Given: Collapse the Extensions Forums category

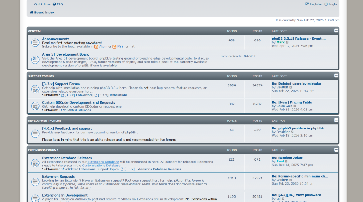Looking at the screenshot, I should click(336, 150).
